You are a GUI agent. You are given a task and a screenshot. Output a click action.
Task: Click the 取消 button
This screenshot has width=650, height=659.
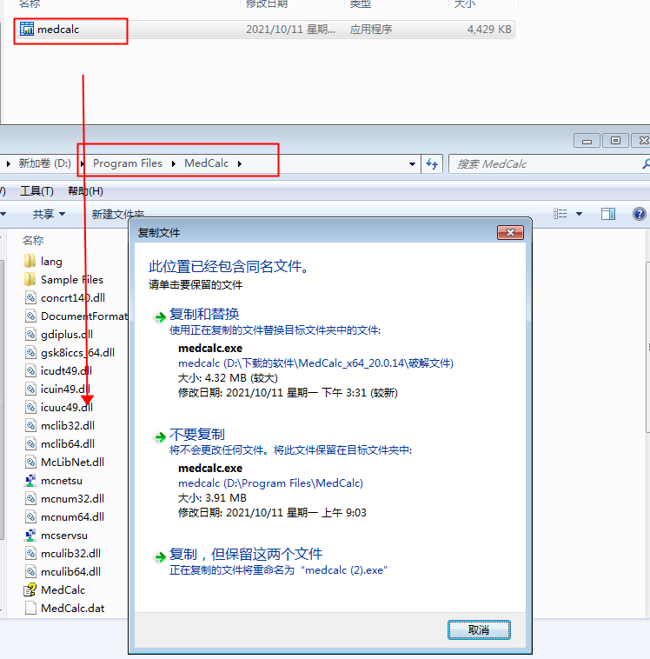[x=479, y=629]
